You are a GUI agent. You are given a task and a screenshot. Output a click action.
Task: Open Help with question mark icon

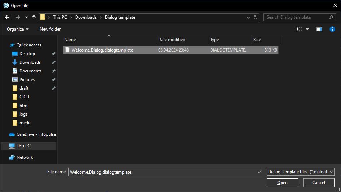pyautogui.click(x=332, y=29)
